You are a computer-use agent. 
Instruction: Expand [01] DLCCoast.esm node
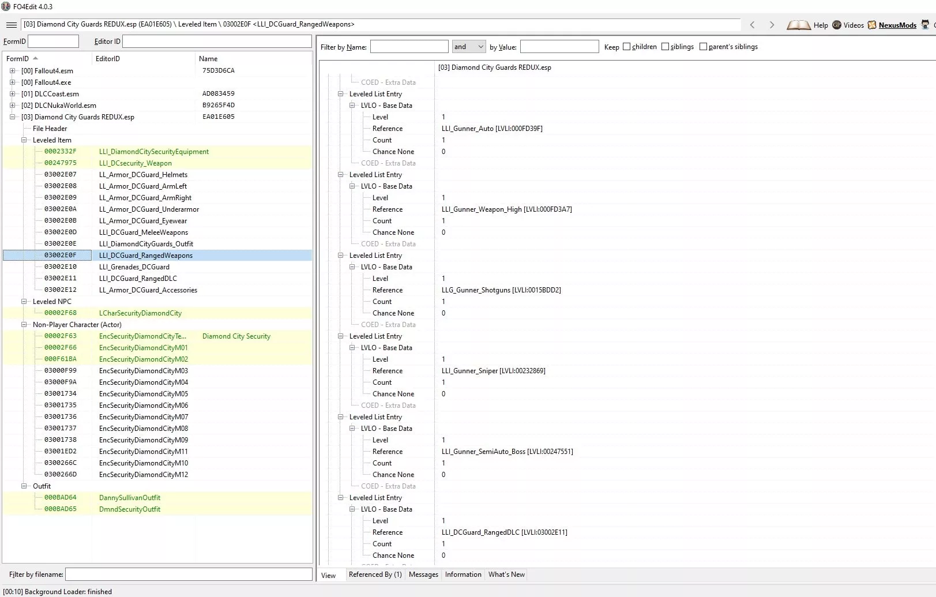tap(12, 94)
